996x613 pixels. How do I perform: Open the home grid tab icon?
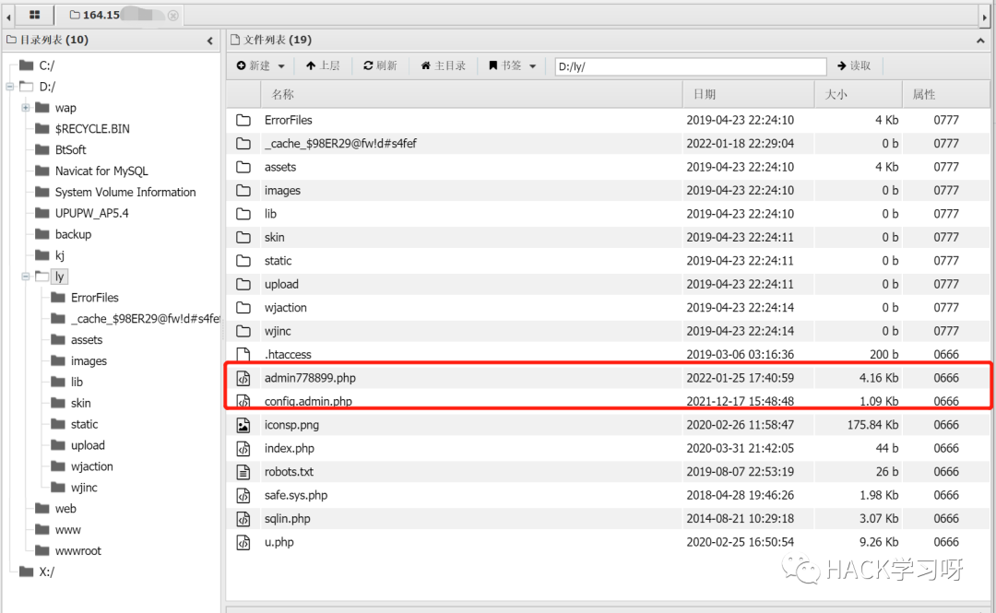[x=34, y=15]
